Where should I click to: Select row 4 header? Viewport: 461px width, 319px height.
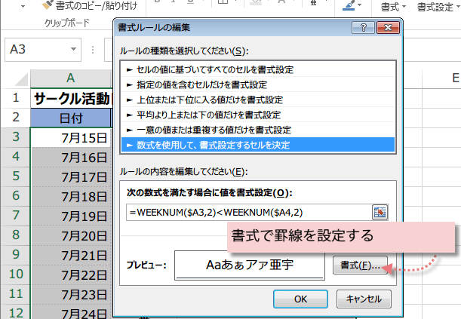pyautogui.click(x=16, y=157)
